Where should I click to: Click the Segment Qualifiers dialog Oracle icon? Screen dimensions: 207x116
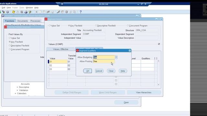78,51
